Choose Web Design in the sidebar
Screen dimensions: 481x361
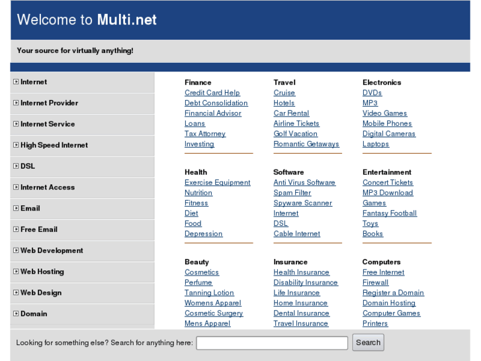pos(82,293)
